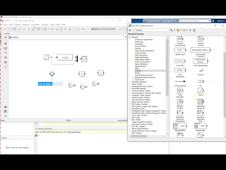226x170 pixels.
Task: Open the Display menu
Action: (18, 24)
